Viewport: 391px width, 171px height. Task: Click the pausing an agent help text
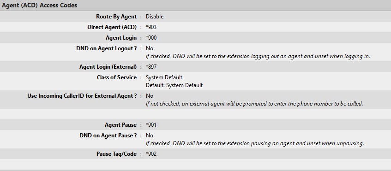pos(255,144)
